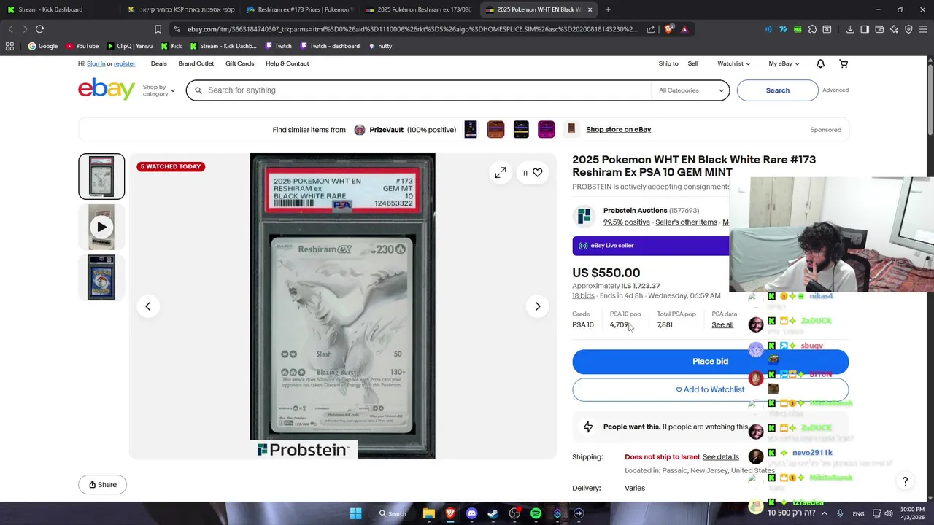Open browser extensions puzzle icon
Image resolution: width=934 pixels, height=525 pixels.
tap(812, 29)
